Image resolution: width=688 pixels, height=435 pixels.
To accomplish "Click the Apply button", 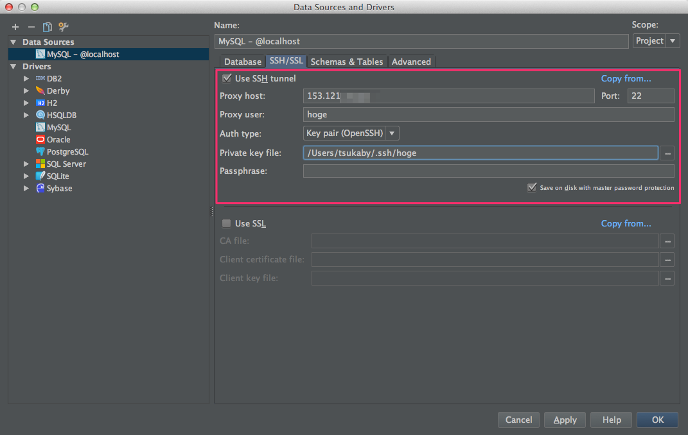I will click(565, 420).
